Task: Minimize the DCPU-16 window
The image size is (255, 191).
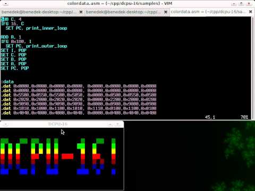Action: 110,125
